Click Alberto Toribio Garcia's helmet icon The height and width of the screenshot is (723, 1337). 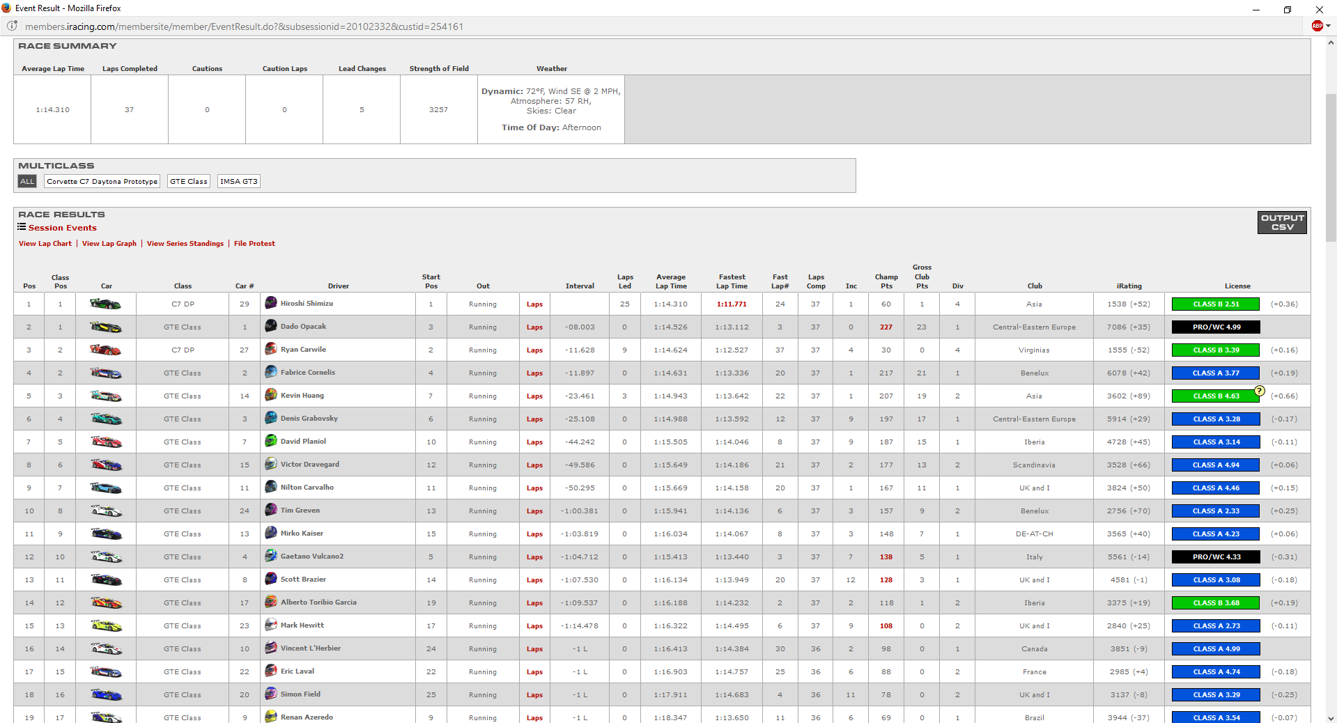tap(271, 602)
